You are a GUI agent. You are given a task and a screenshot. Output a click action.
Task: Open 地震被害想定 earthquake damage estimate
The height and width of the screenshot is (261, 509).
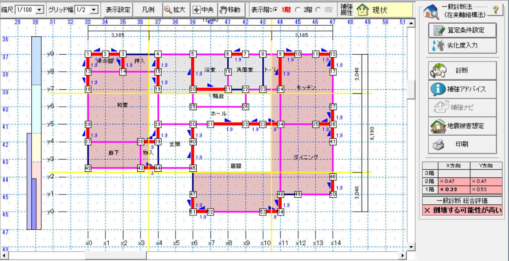pyautogui.click(x=462, y=126)
